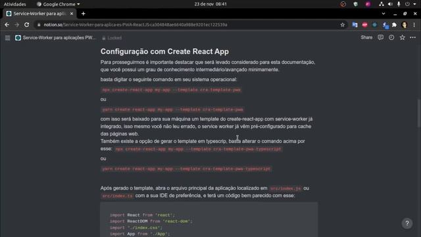Image resolution: width=421 pixels, height=237 pixels.
Task: Click the Notion page icon in the breadcrumb
Action: 18,38
